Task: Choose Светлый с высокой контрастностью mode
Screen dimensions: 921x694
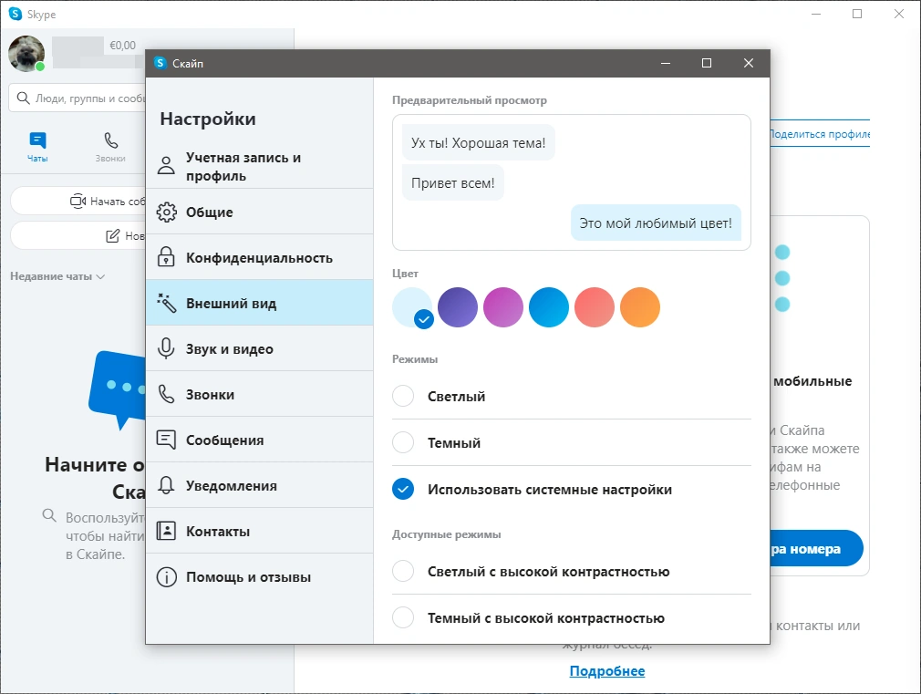Action: 403,571
